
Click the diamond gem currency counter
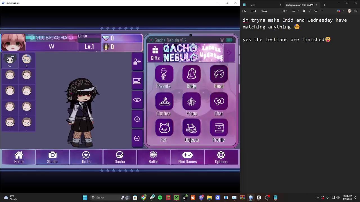point(122,38)
